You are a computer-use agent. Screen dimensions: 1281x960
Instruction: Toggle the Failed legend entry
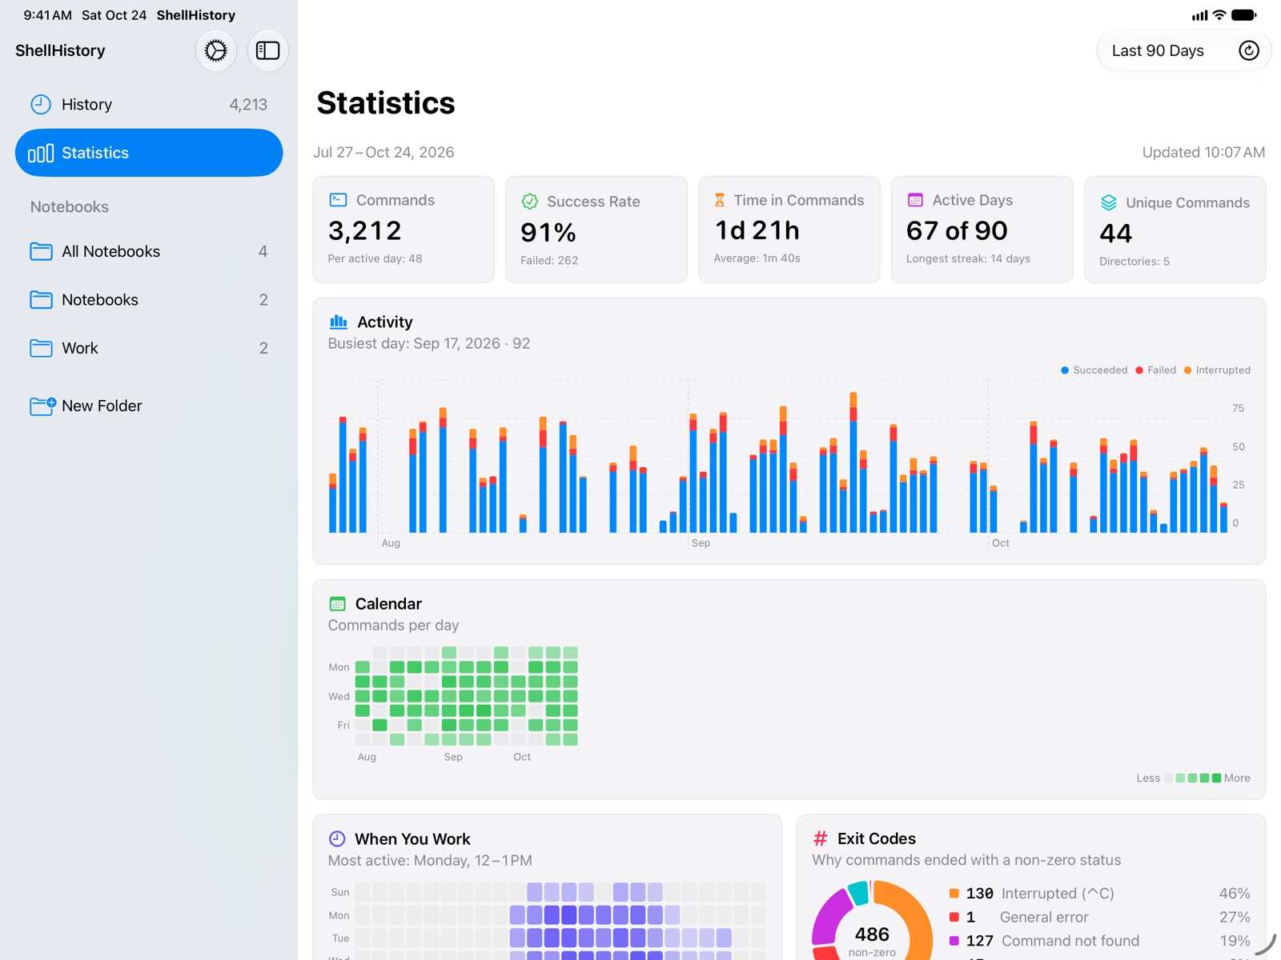[1155, 370]
